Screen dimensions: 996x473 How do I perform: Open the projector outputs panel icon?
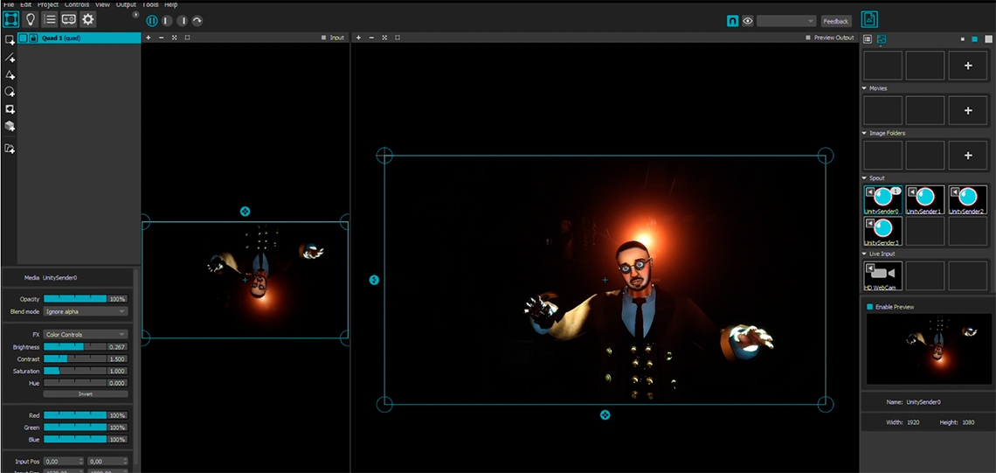pyautogui.click(x=69, y=19)
